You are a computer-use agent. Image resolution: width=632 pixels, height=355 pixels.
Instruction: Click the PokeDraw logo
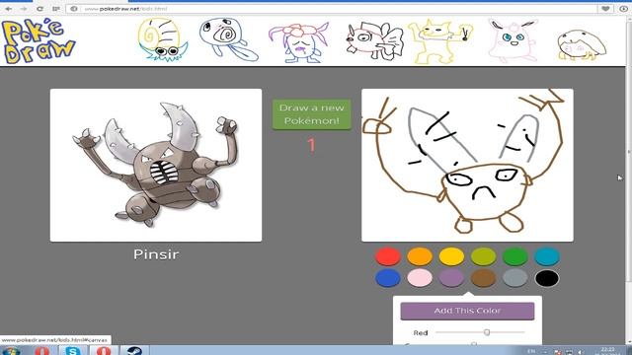click(x=39, y=41)
